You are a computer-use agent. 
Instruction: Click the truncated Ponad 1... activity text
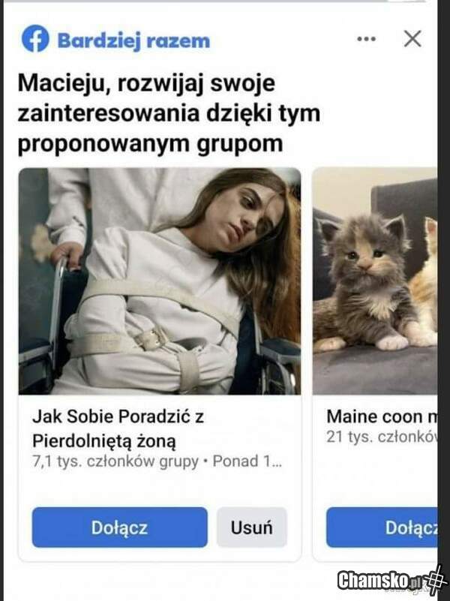[247, 461]
